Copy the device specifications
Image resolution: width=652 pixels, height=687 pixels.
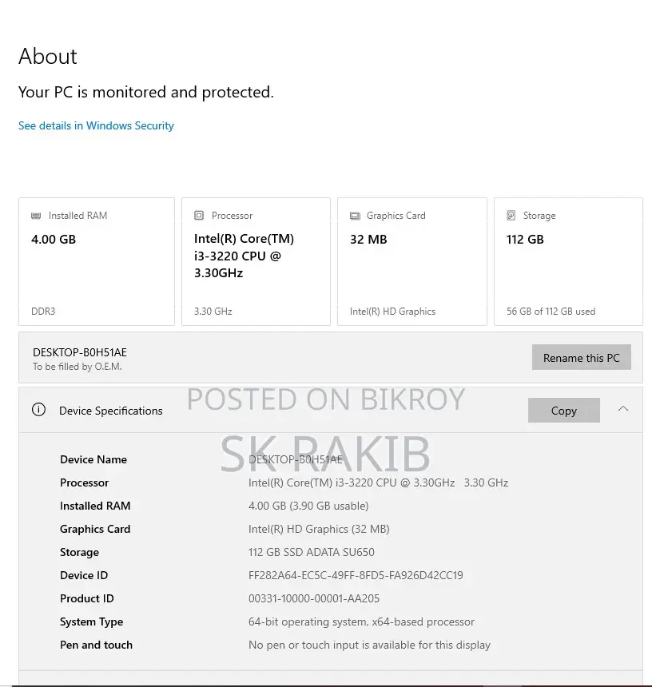(564, 411)
